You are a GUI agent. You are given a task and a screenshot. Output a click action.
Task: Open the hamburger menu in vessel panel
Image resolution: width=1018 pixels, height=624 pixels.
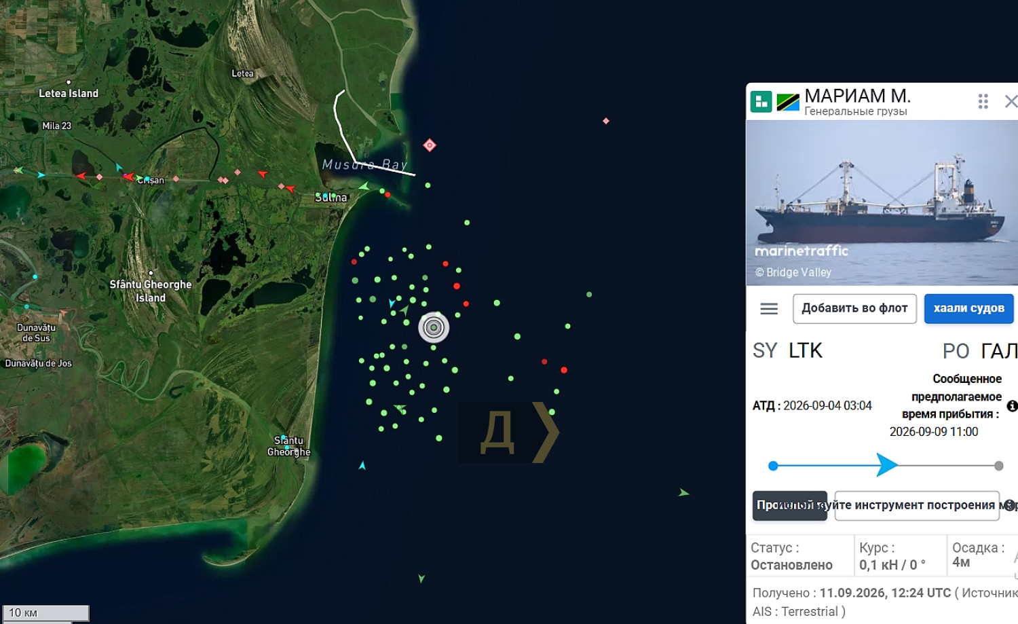click(769, 309)
